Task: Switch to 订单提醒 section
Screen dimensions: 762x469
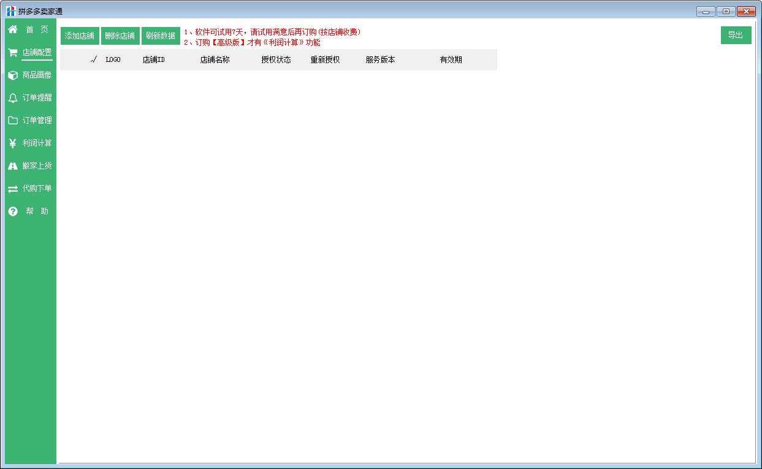Action: pyautogui.click(x=37, y=98)
